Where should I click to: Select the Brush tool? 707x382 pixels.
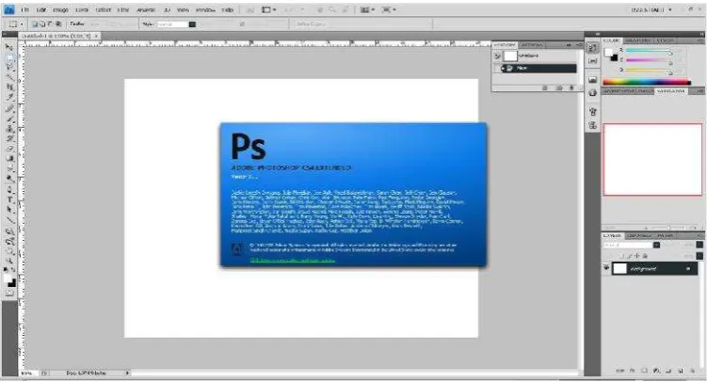[9, 119]
